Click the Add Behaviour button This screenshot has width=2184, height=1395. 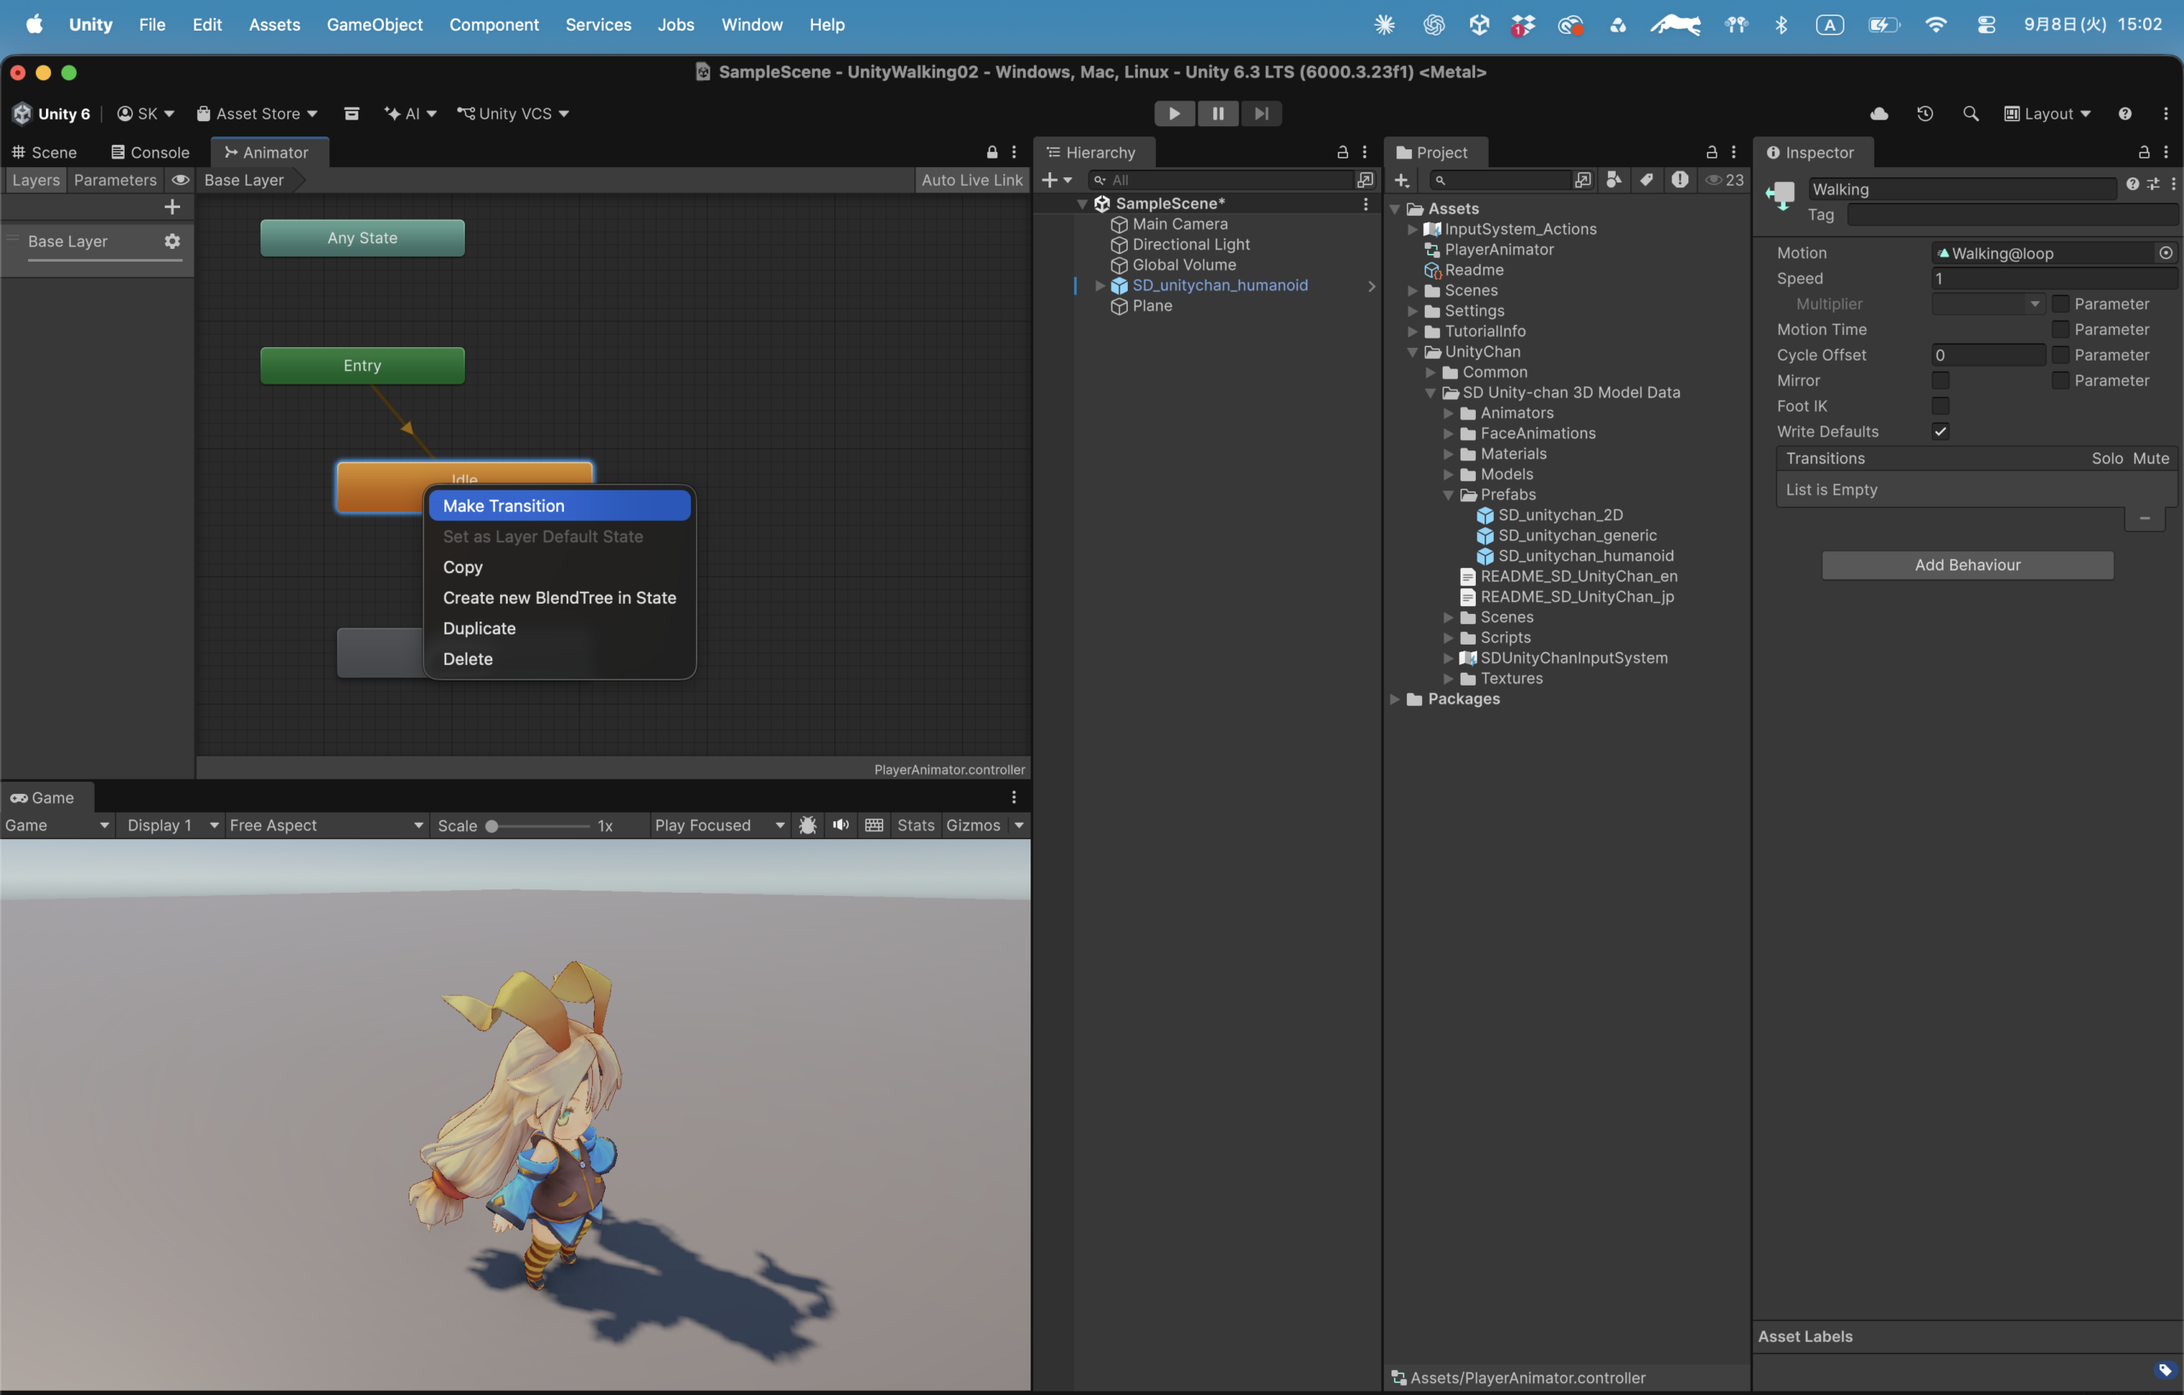click(x=1967, y=564)
